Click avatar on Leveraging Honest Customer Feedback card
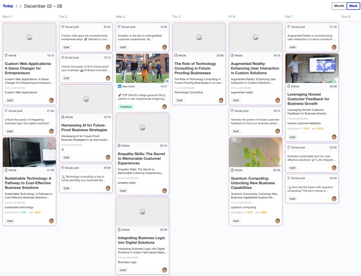Image resolution: width=361 pixels, height=276 pixels. pyautogui.click(x=334, y=137)
